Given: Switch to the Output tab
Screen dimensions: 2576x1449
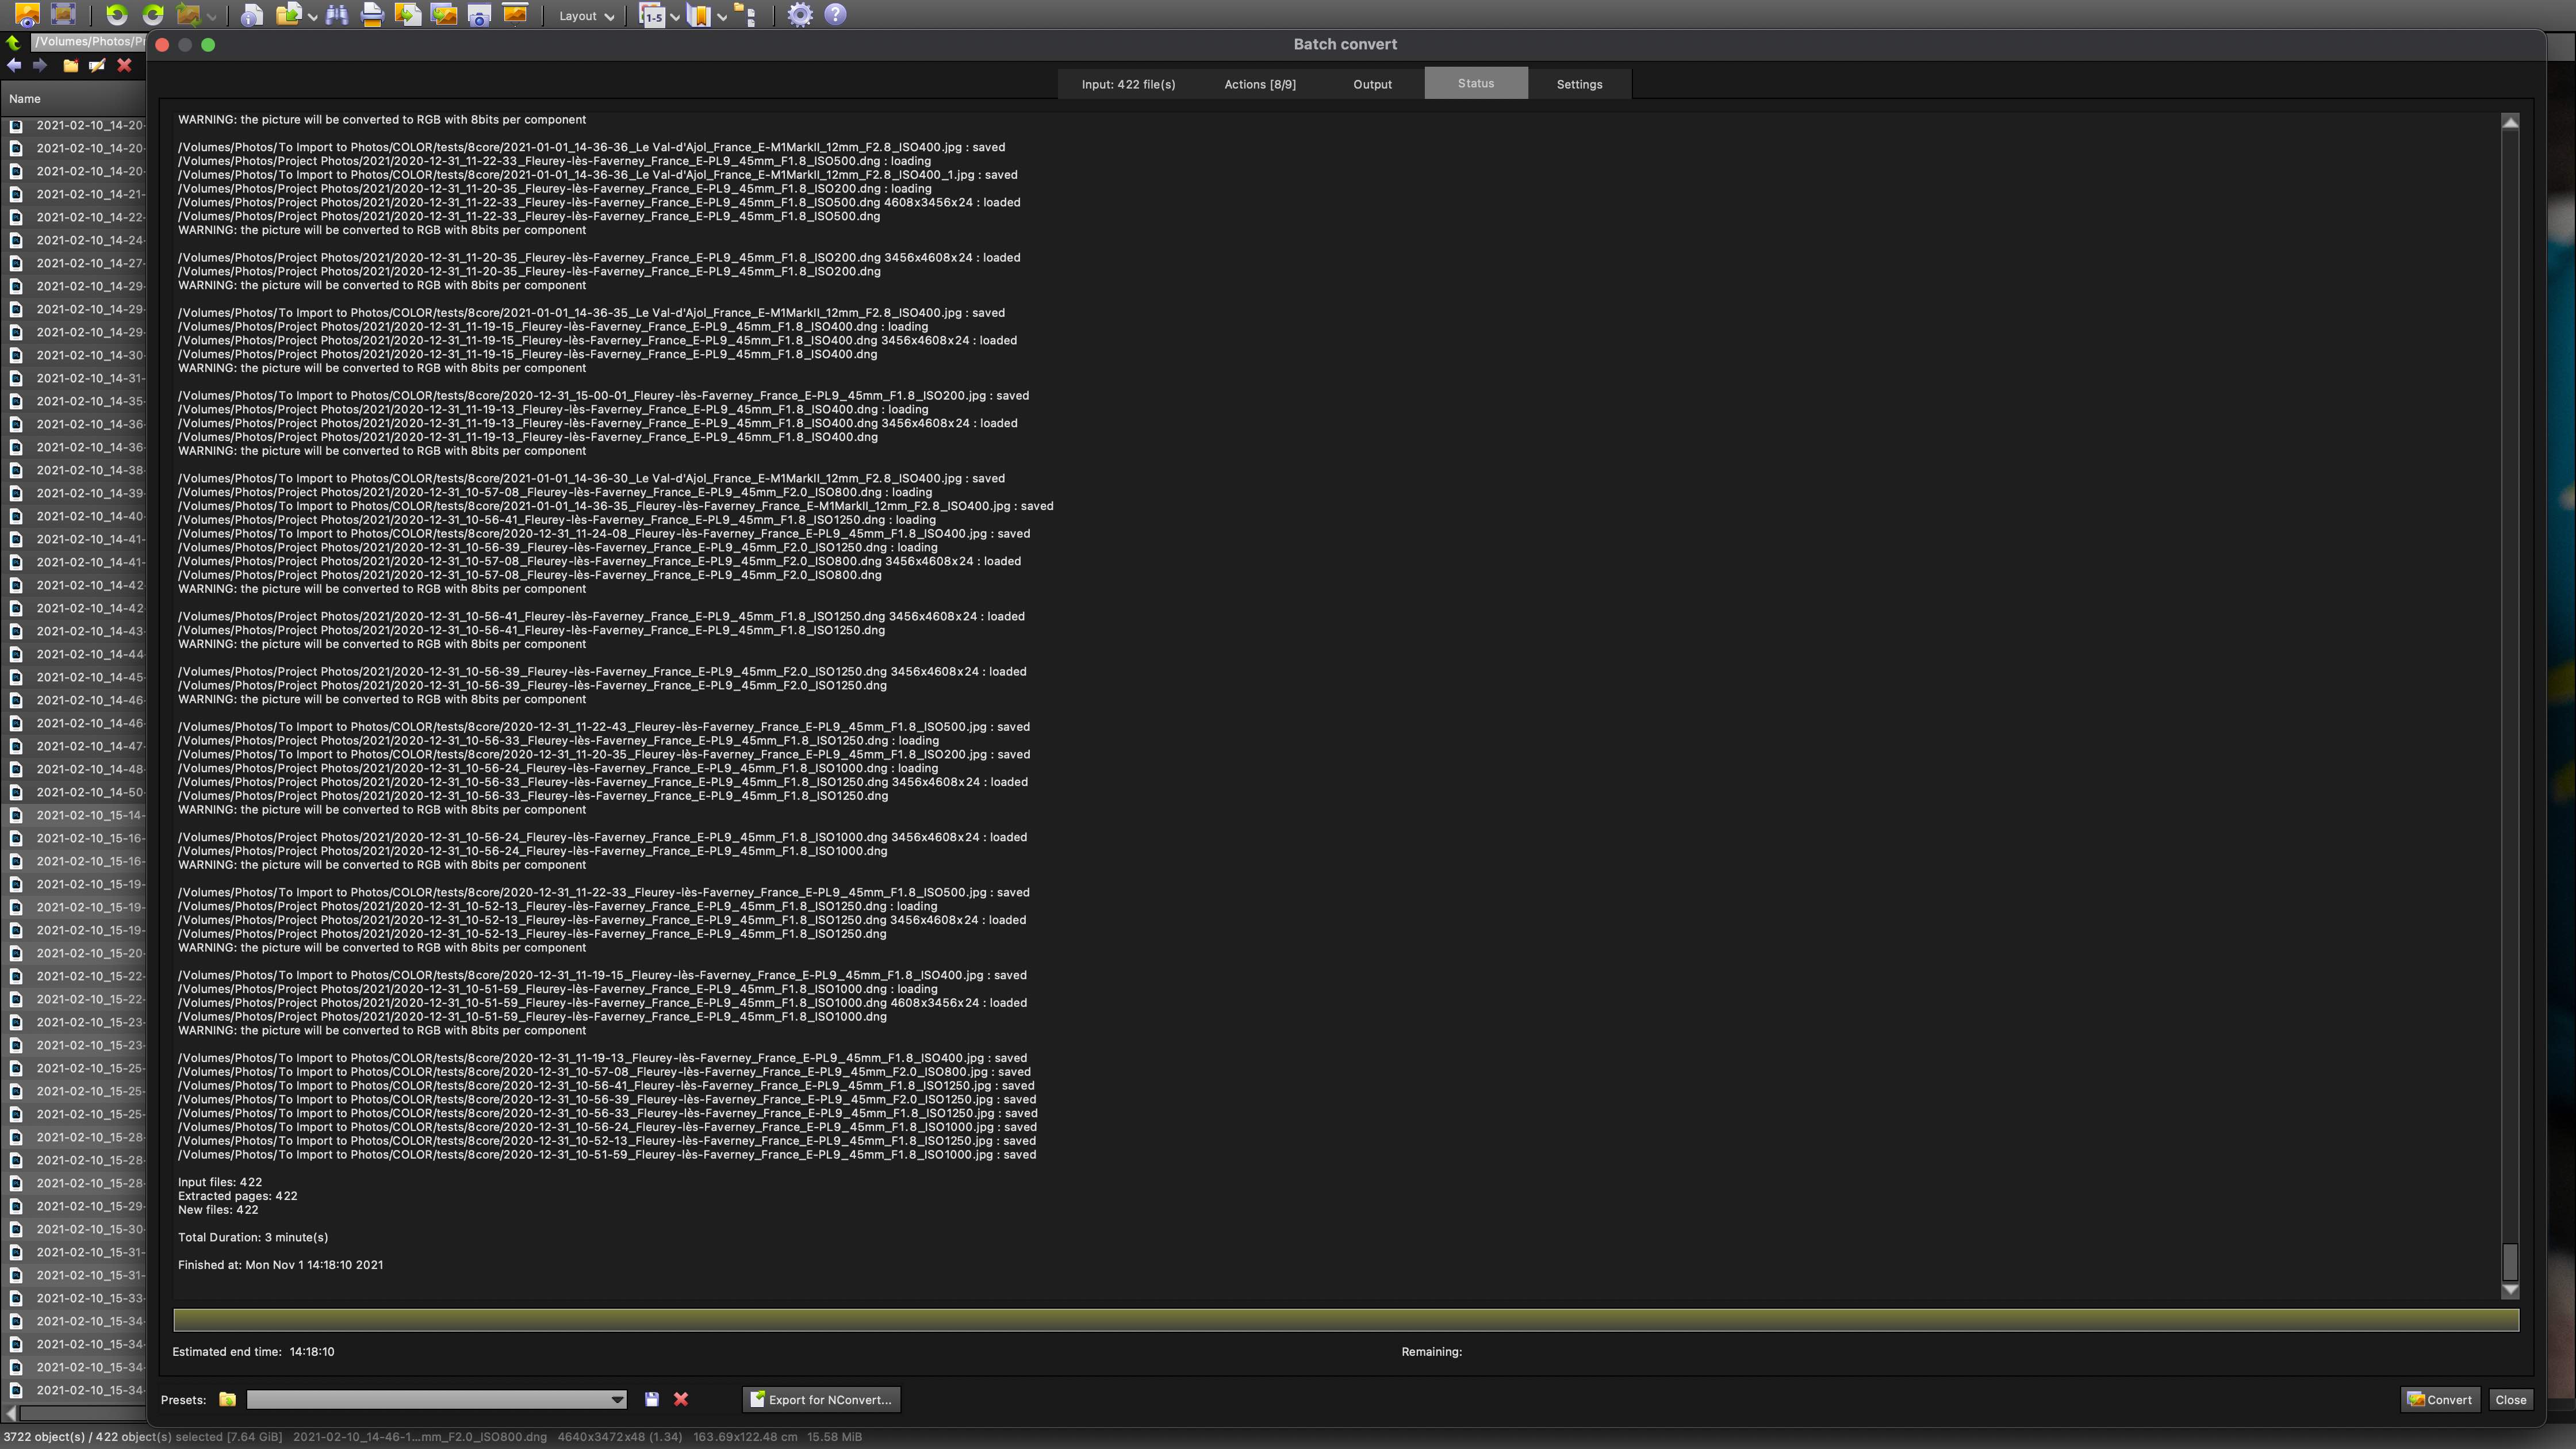Looking at the screenshot, I should [x=1372, y=84].
